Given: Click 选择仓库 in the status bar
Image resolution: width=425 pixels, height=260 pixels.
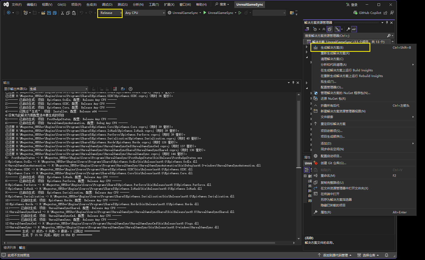Looking at the screenshot, I should [x=368, y=255].
